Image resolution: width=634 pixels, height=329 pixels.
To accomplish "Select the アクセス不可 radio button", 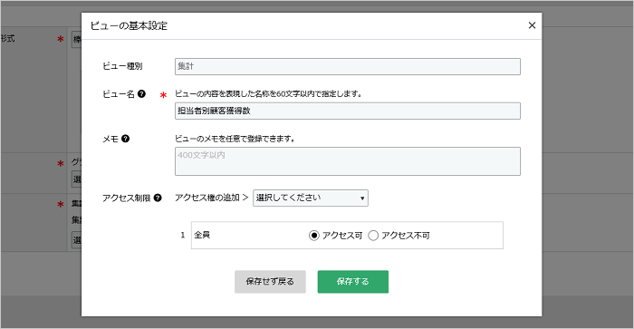I will tap(373, 236).
